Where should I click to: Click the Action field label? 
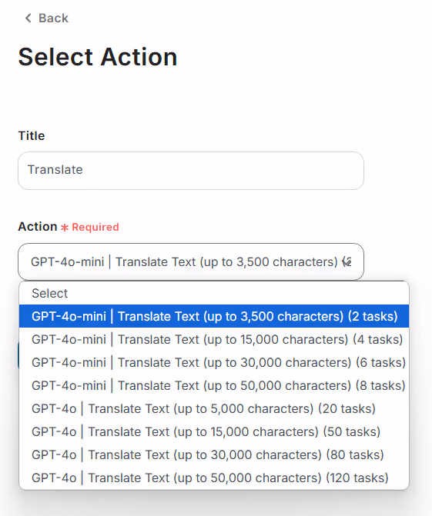(x=38, y=227)
